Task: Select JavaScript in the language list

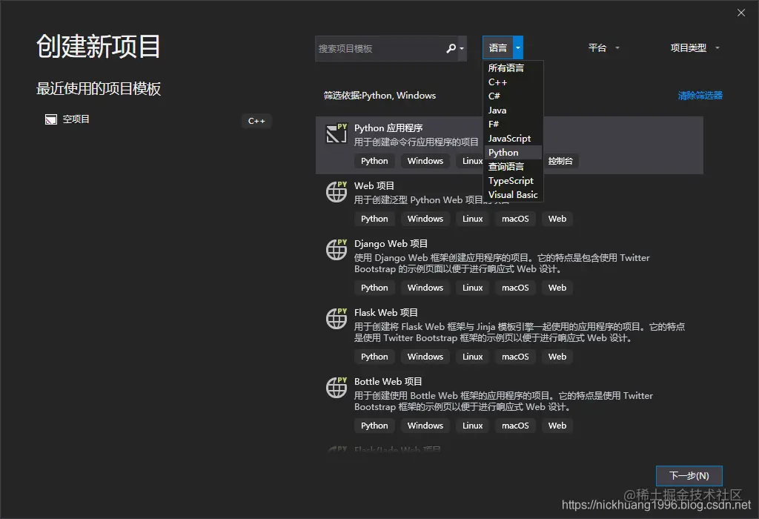Action: click(x=513, y=139)
